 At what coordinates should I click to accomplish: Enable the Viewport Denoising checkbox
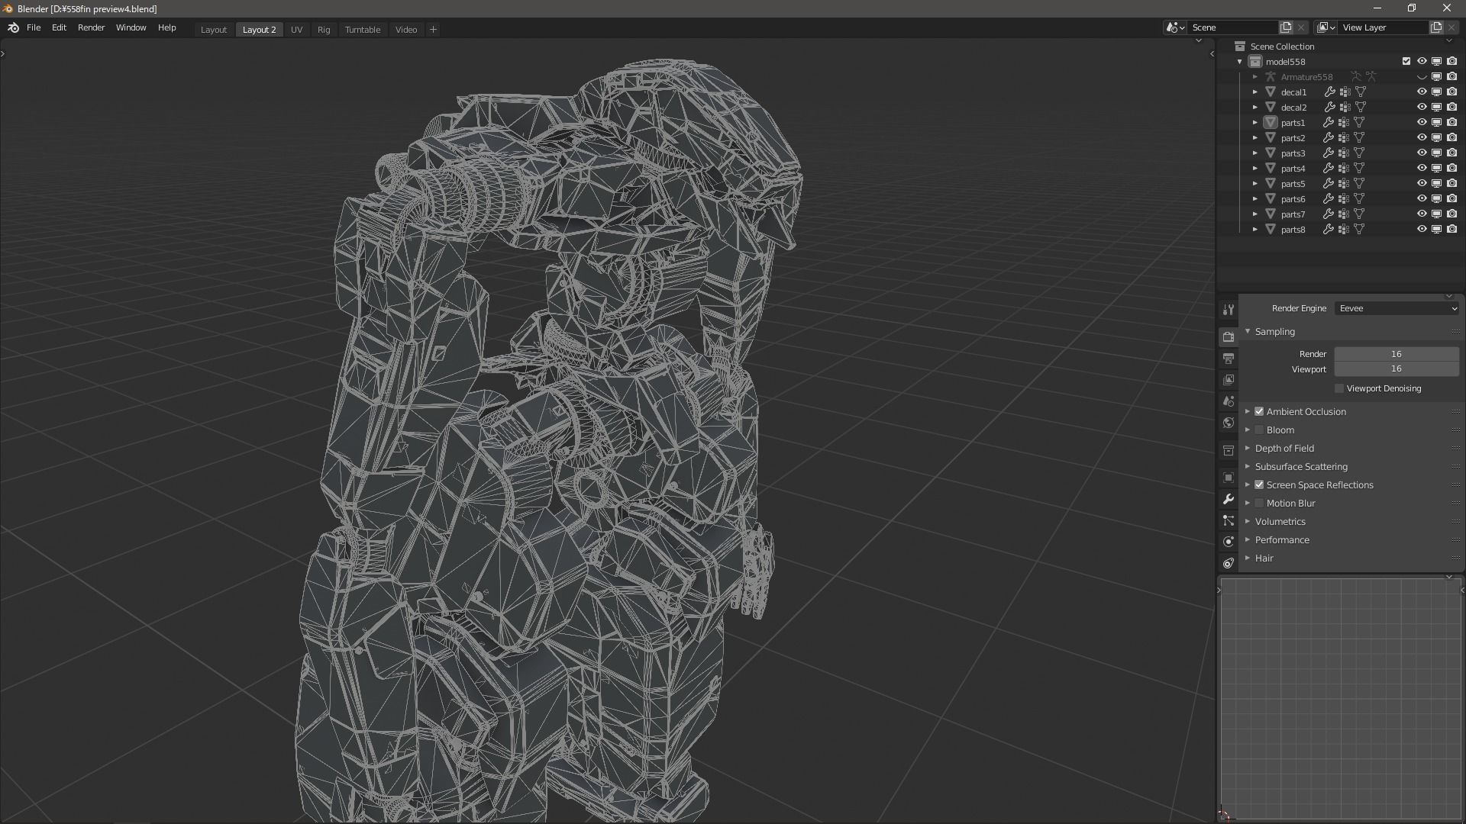pos(1339,389)
